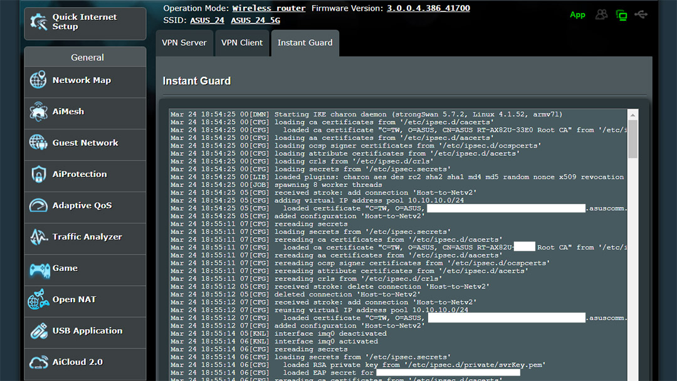Open the Wireless router operation mode link

[x=268, y=8]
